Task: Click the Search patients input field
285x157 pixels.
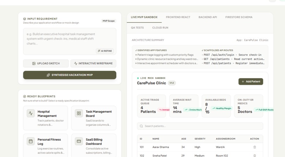Action: pyautogui.click(x=200, y=126)
